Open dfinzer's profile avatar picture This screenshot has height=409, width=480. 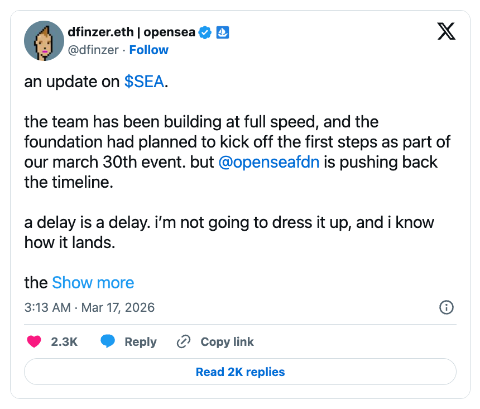44,41
